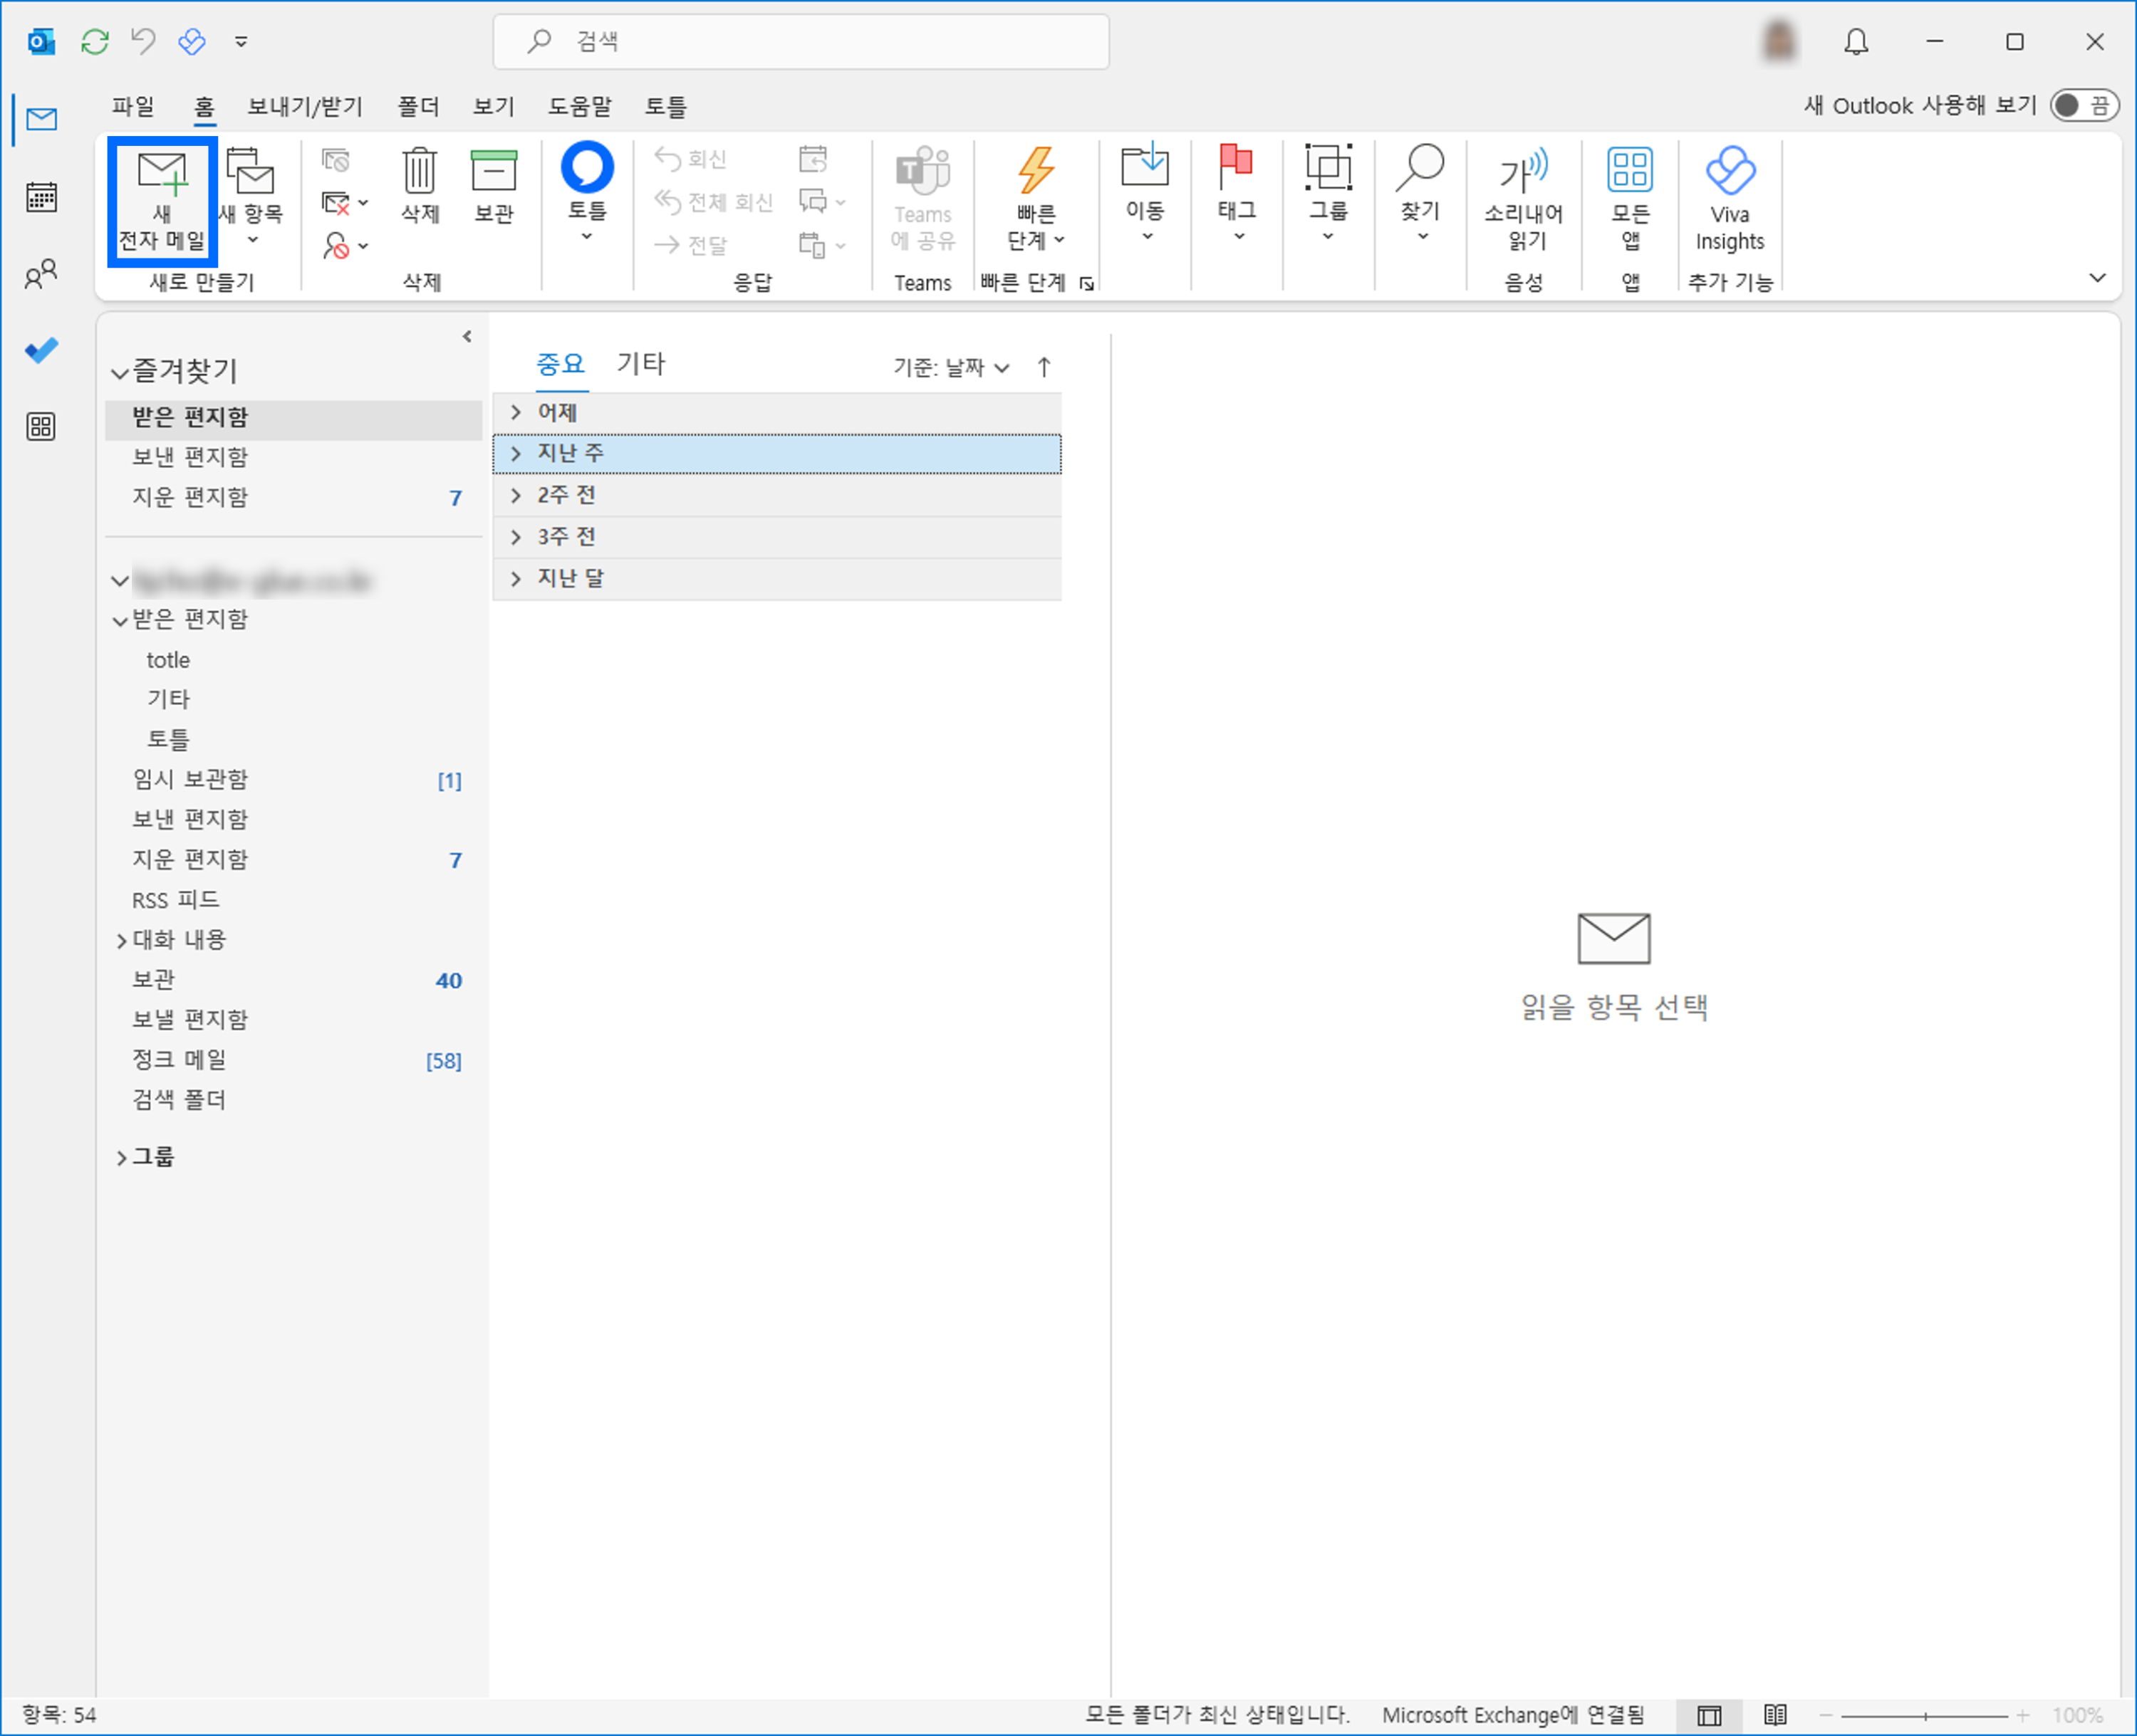Image resolution: width=2137 pixels, height=1736 pixels.
Task: Open Calendar from the left sidebar
Action: 41,197
